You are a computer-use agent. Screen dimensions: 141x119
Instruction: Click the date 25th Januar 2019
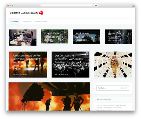pos(114,41)
